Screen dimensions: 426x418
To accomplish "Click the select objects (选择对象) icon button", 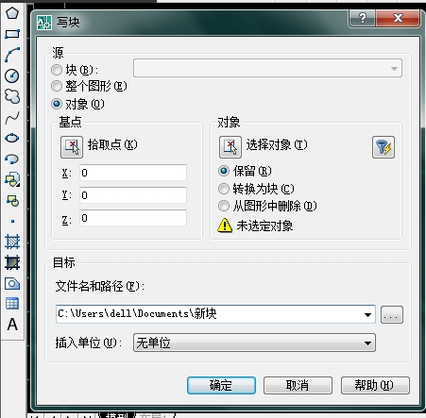I will (230, 147).
